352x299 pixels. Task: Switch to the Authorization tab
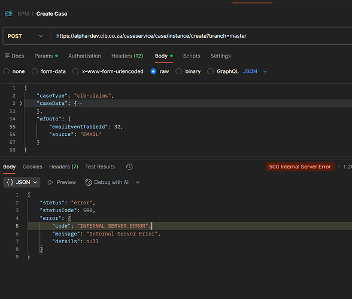coord(84,56)
